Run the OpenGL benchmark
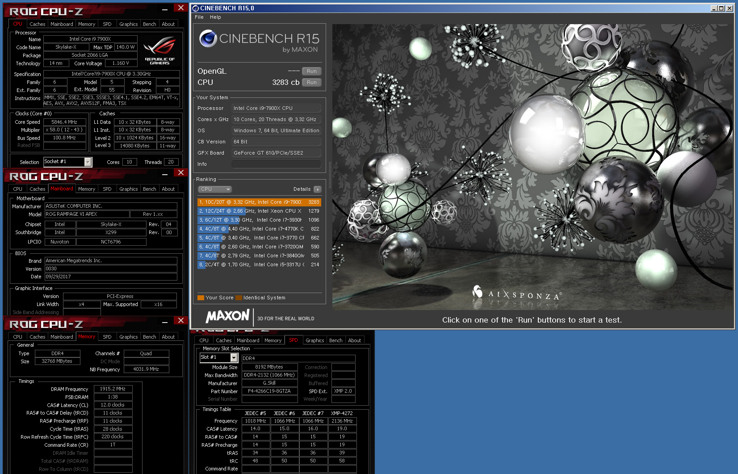Screen dimensions: 738x474 (x=312, y=71)
